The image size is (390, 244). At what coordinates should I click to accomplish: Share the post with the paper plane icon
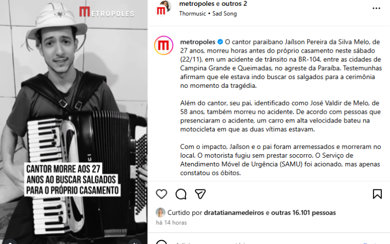200,194
